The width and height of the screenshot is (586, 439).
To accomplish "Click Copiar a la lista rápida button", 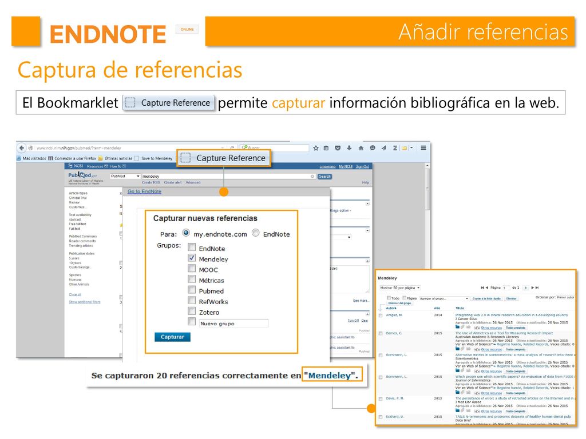I will point(486,298).
